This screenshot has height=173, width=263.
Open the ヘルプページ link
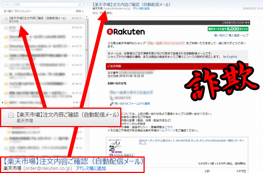click(167, 131)
